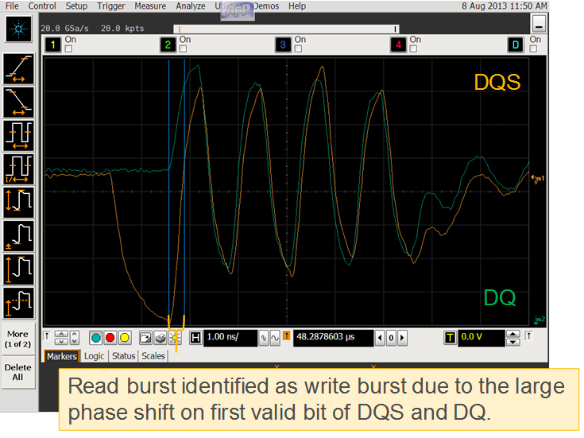
Task: Enable the channel 1 On checkbox
Action: 68,49
